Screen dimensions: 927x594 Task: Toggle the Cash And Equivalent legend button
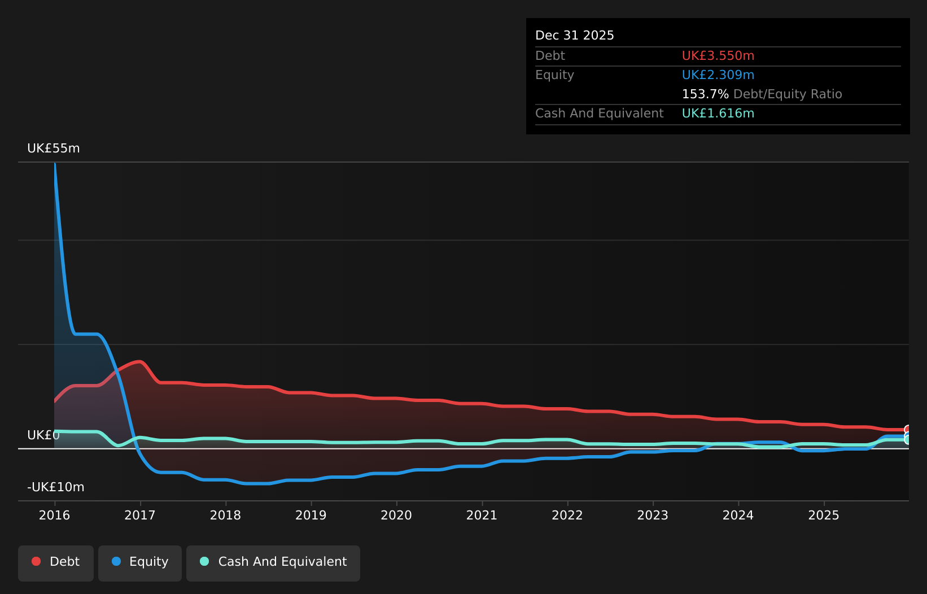tap(273, 563)
